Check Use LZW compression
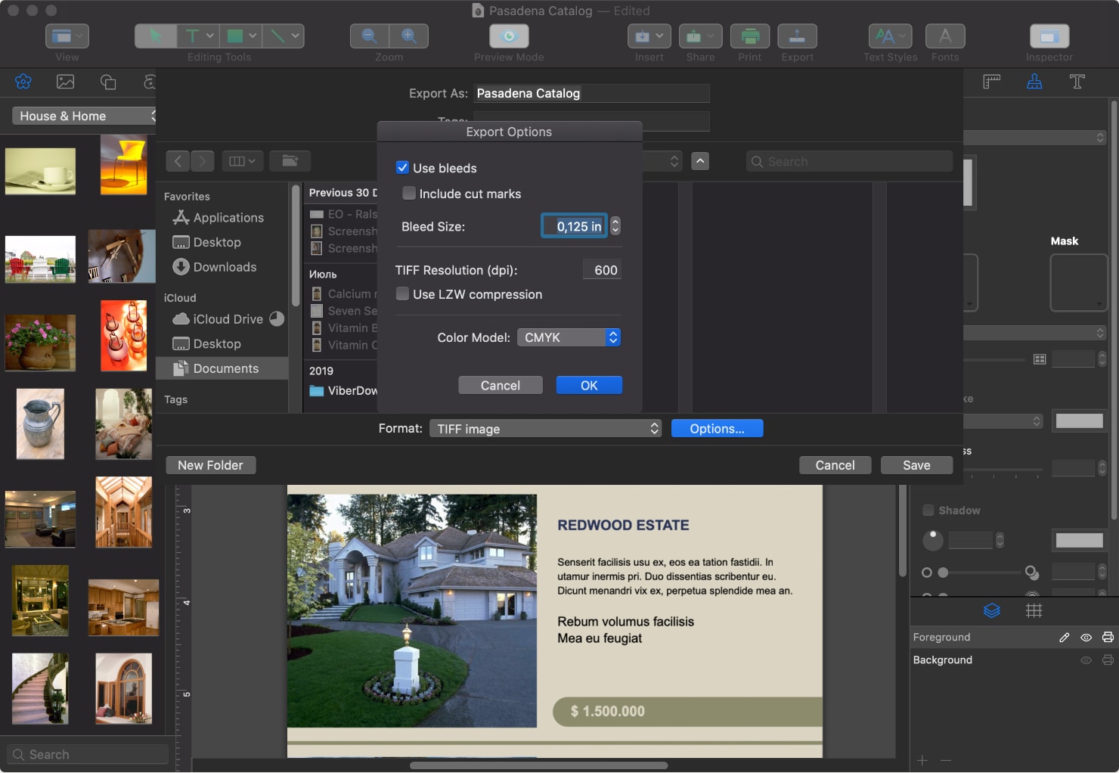 402,294
